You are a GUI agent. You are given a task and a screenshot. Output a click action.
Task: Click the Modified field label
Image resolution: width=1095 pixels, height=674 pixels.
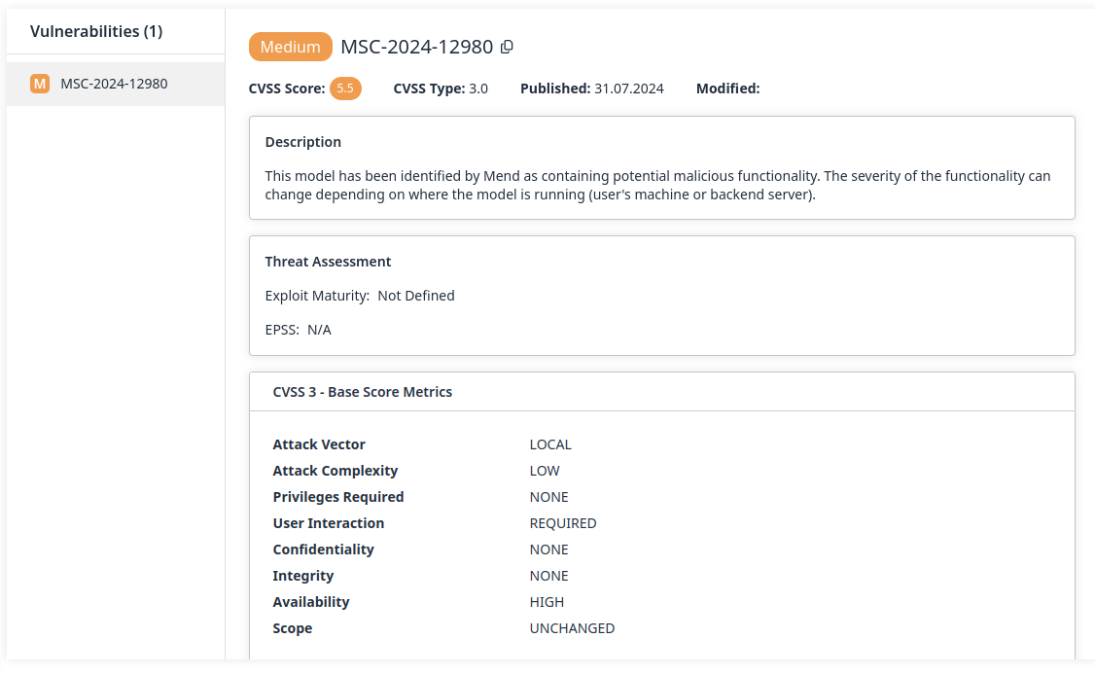point(727,89)
